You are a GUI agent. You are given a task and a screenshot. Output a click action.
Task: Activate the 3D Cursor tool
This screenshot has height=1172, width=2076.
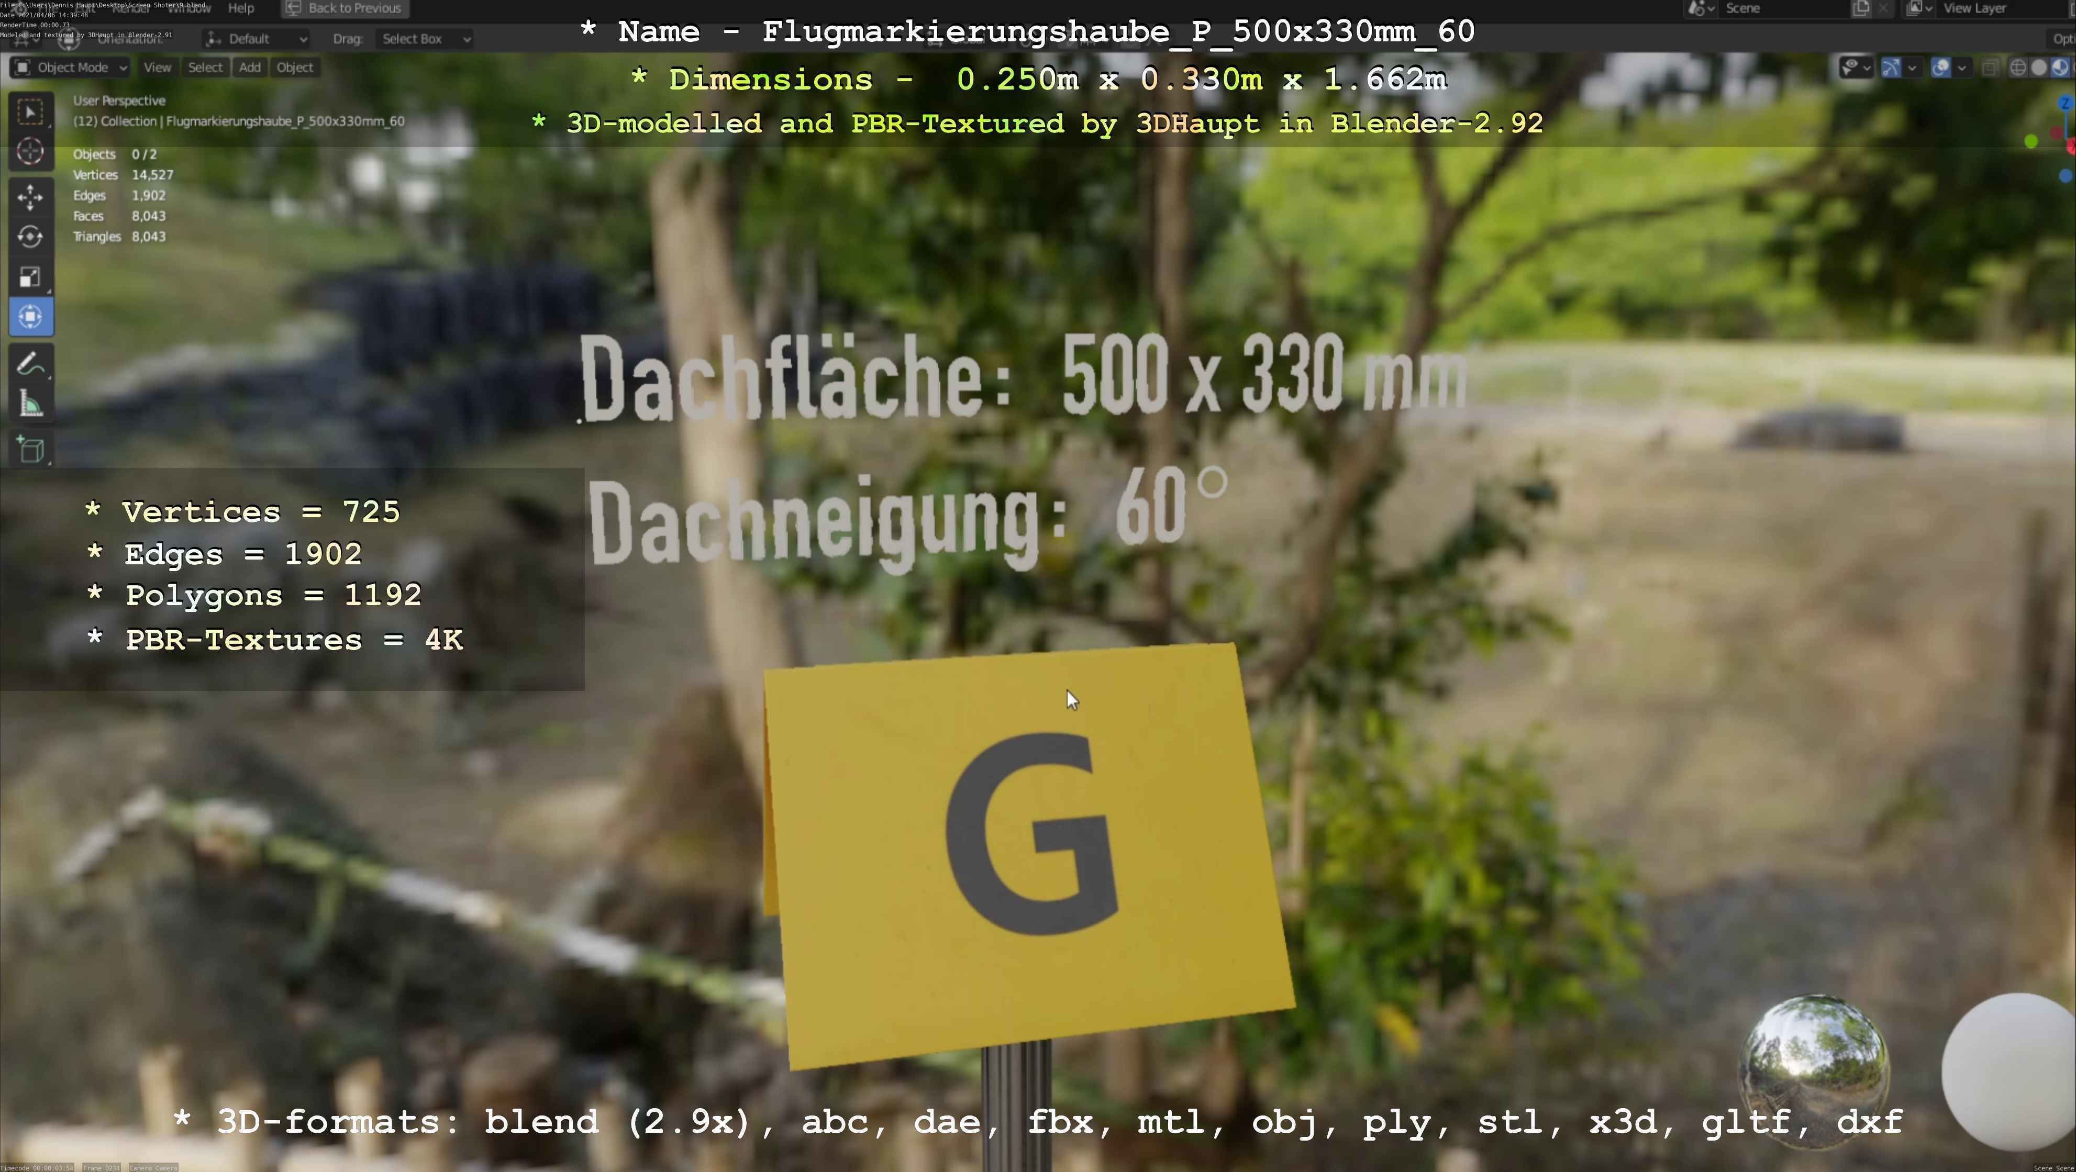coord(30,151)
